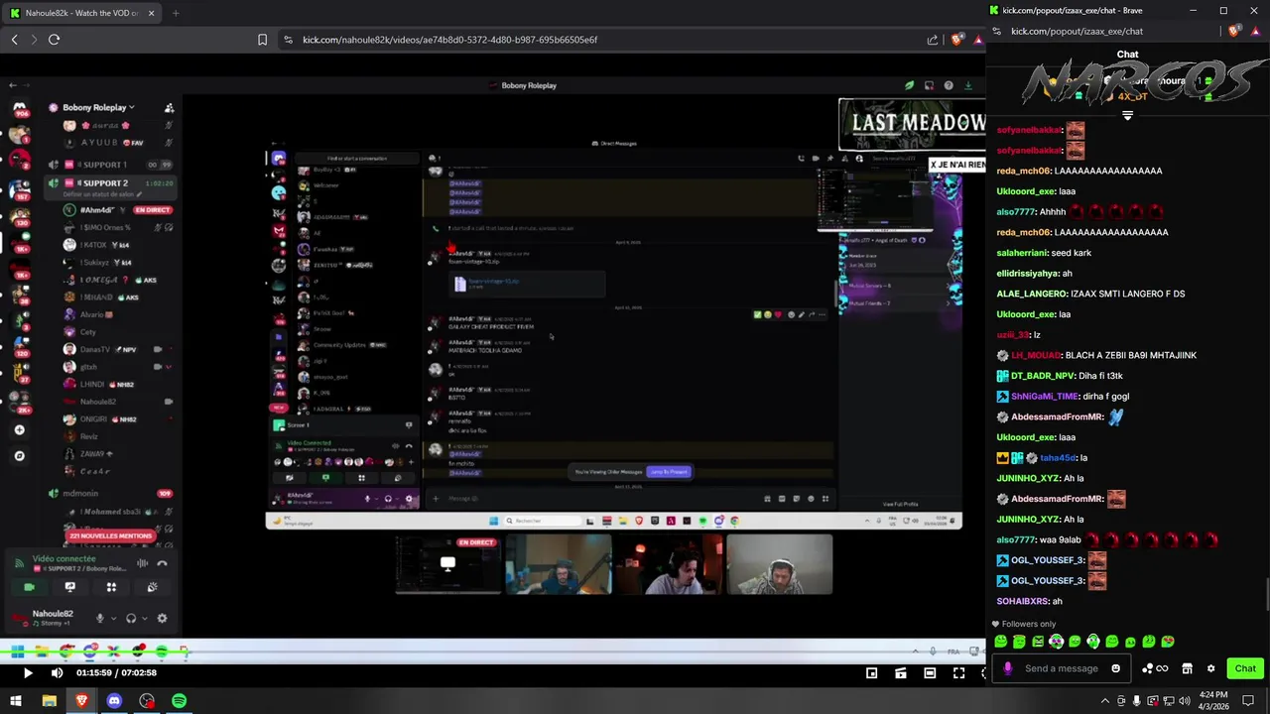Show hidden system tray icons
1270x714 pixels.
pos(1107,700)
